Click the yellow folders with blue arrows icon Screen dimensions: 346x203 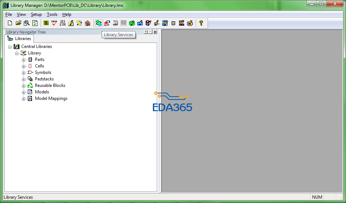pyautogui.click(x=79, y=23)
